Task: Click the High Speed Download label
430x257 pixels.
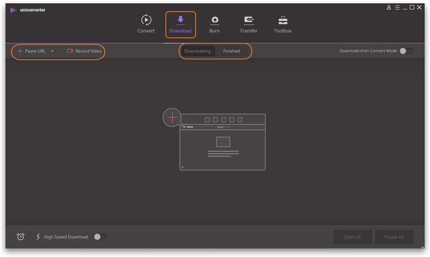Action: (x=66, y=237)
